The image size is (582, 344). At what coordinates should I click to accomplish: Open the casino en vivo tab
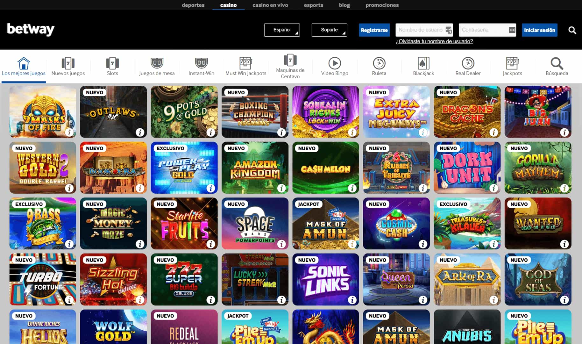270,5
